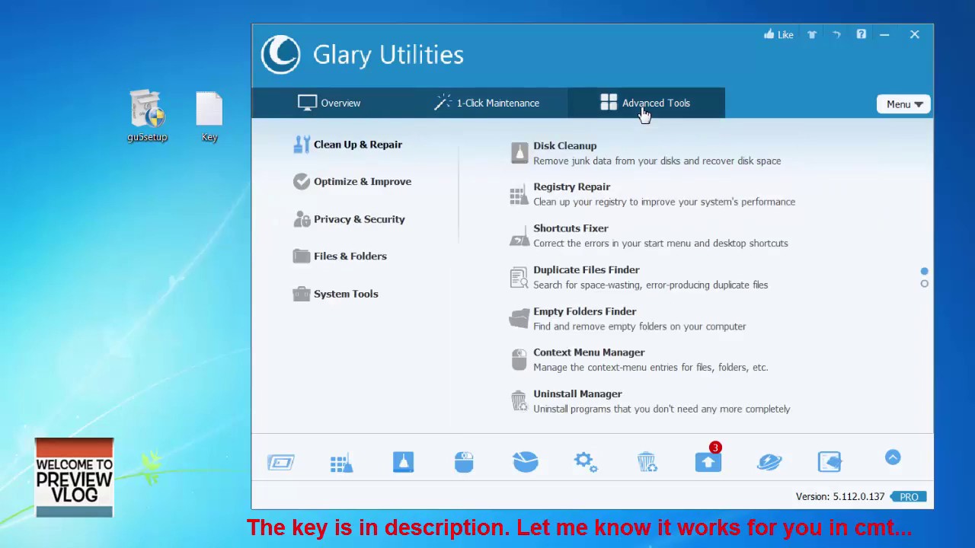Select System Tools category
The height and width of the screenshot is (548, 975).
pyautogui.click(x=335, y=294)
